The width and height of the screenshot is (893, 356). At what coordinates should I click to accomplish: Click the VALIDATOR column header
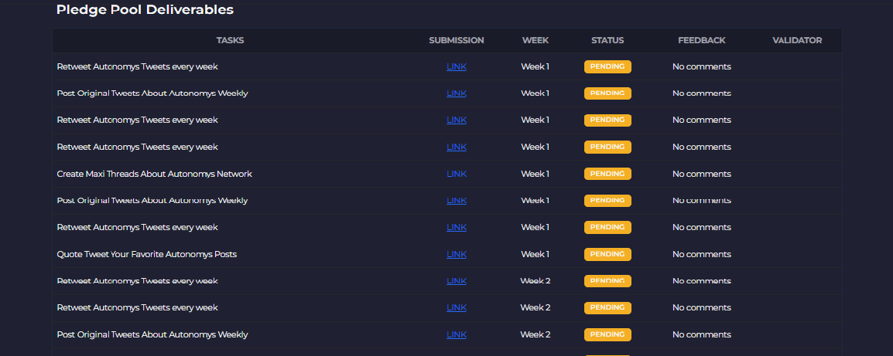pyautogui.click(x=797, y=40)
